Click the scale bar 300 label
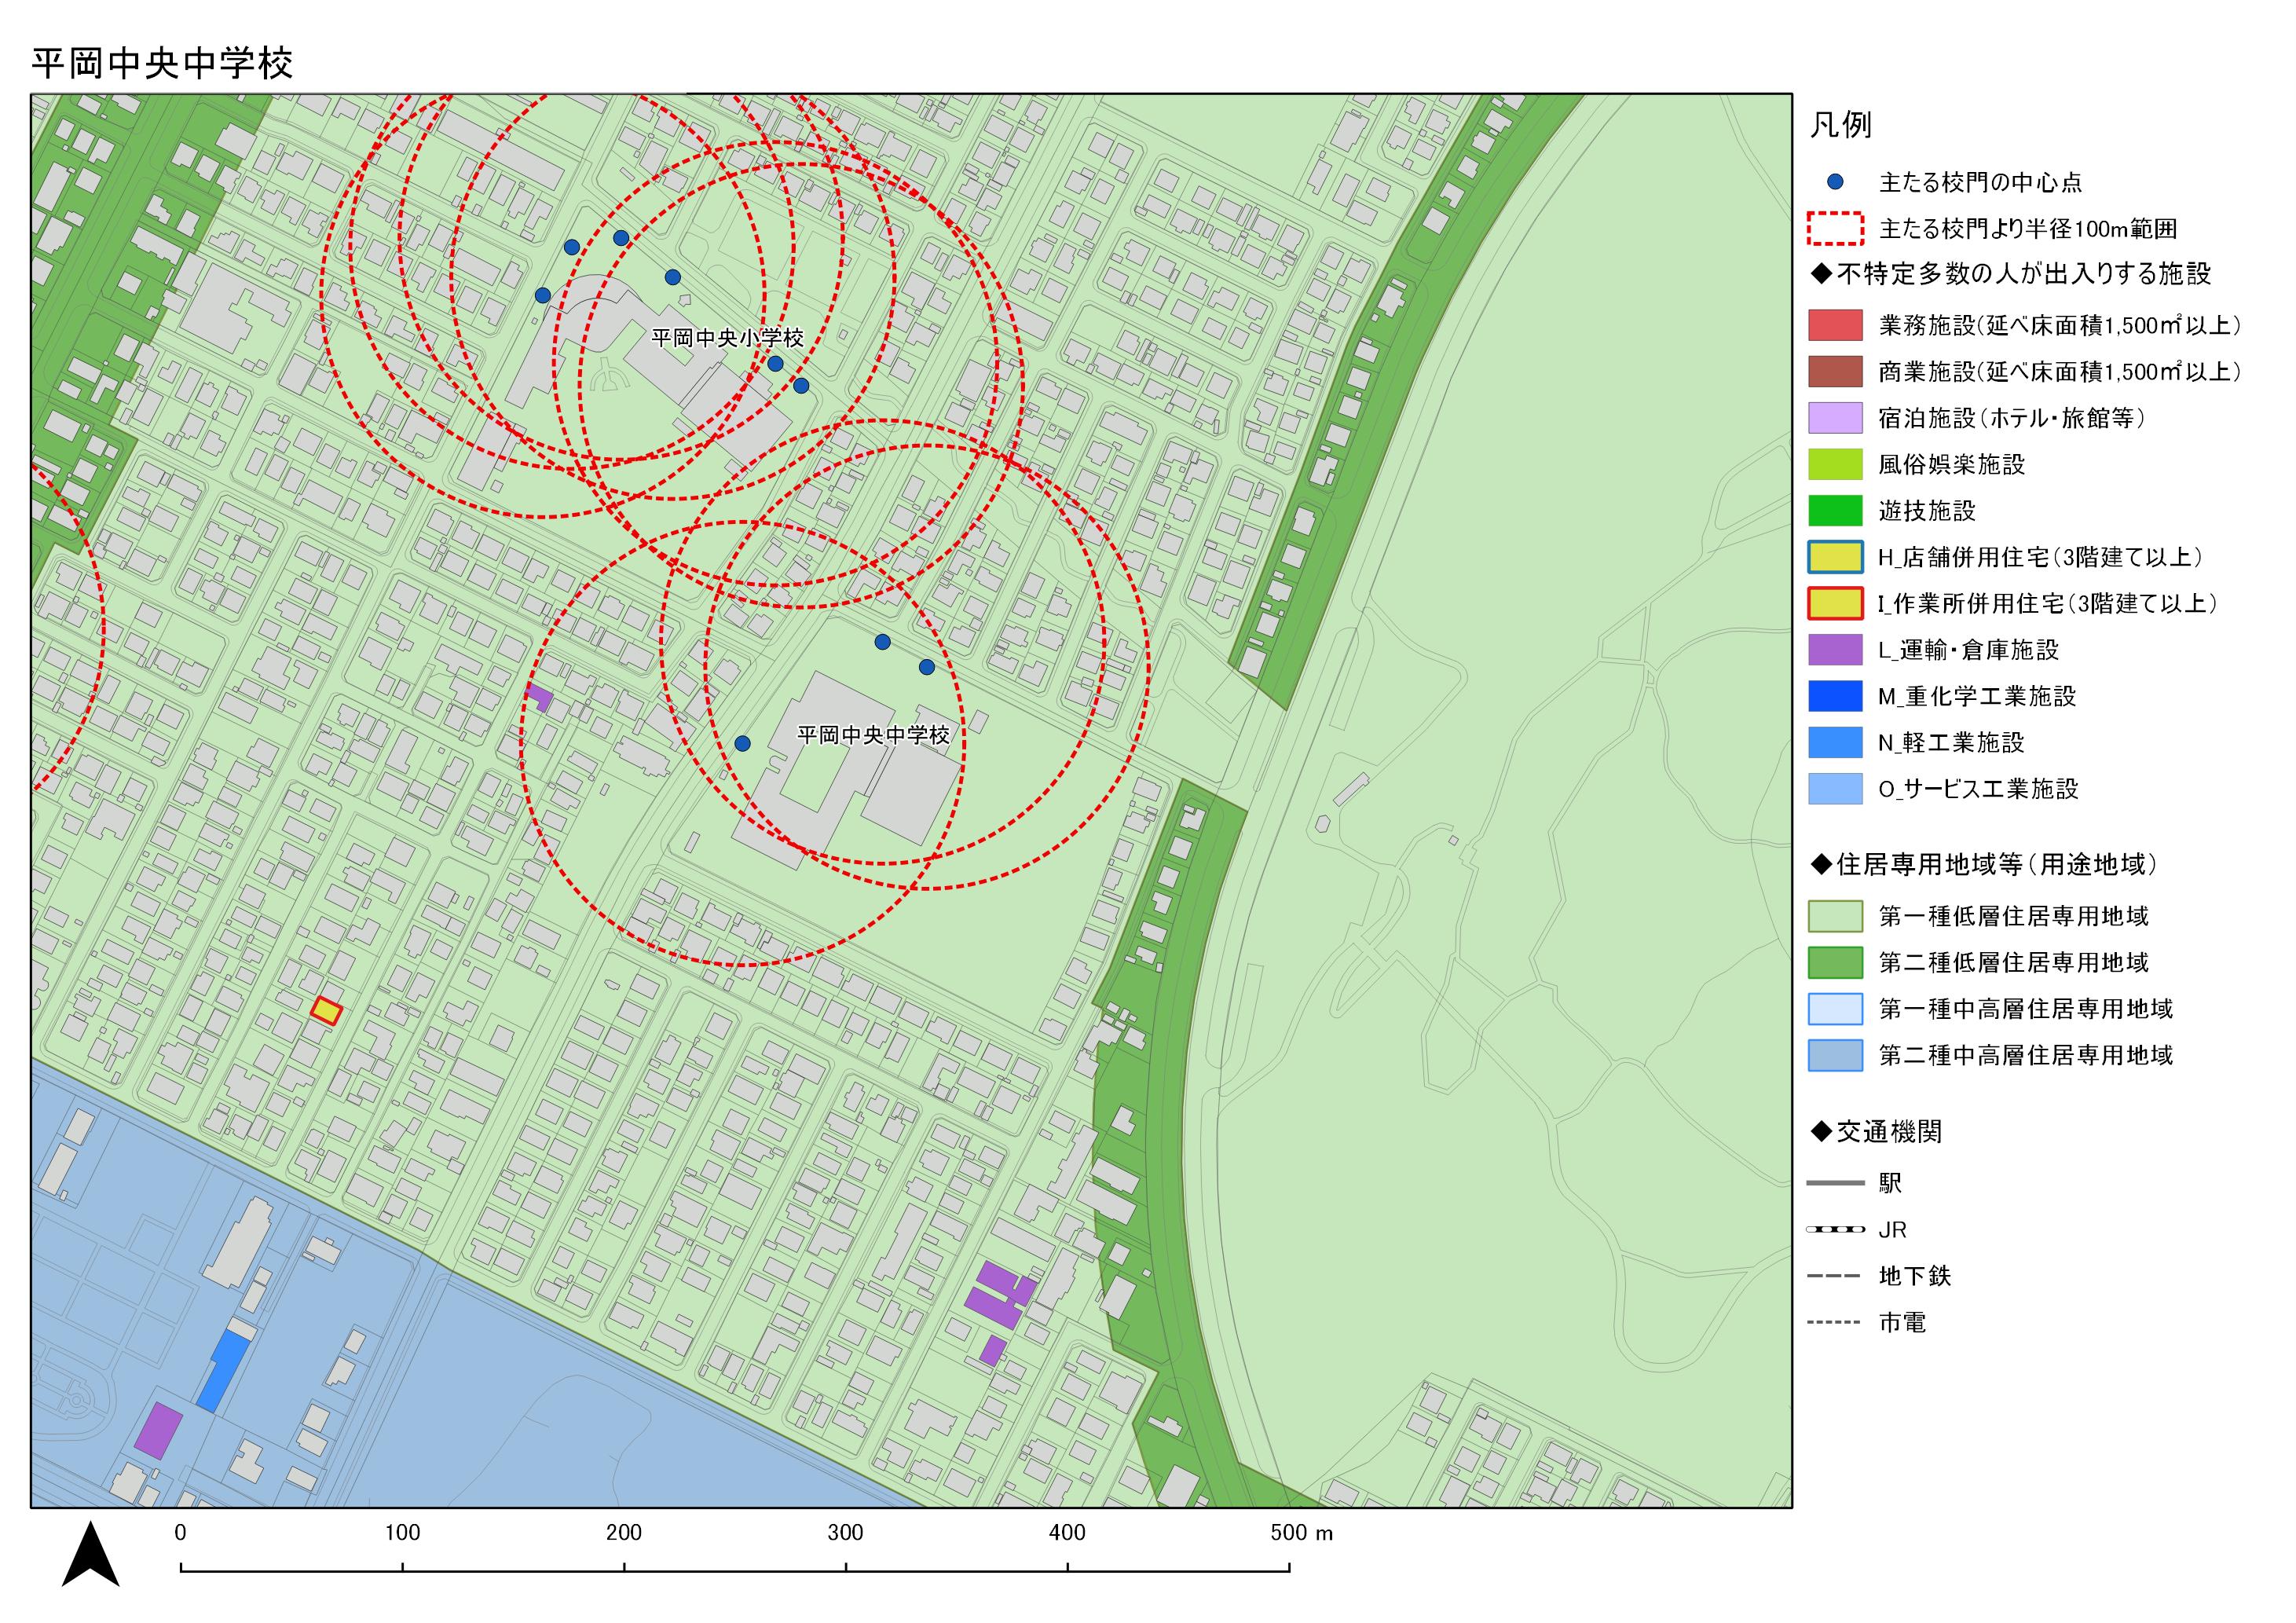This screenshot has height=1623, width=2296. (x=846, y=1533)
